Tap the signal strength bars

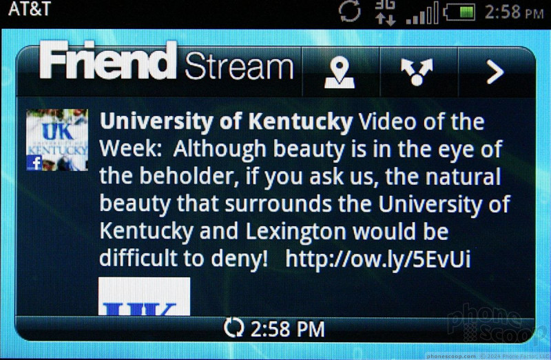422,13
